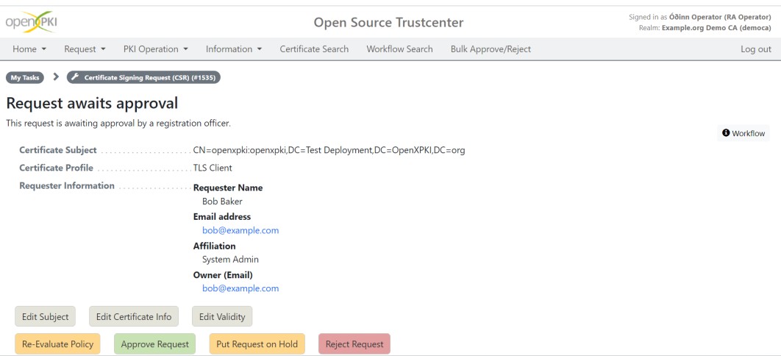Click Edit Certificate Info button
The width and height of the screenshot is (781, 356).
click(134, 317)
